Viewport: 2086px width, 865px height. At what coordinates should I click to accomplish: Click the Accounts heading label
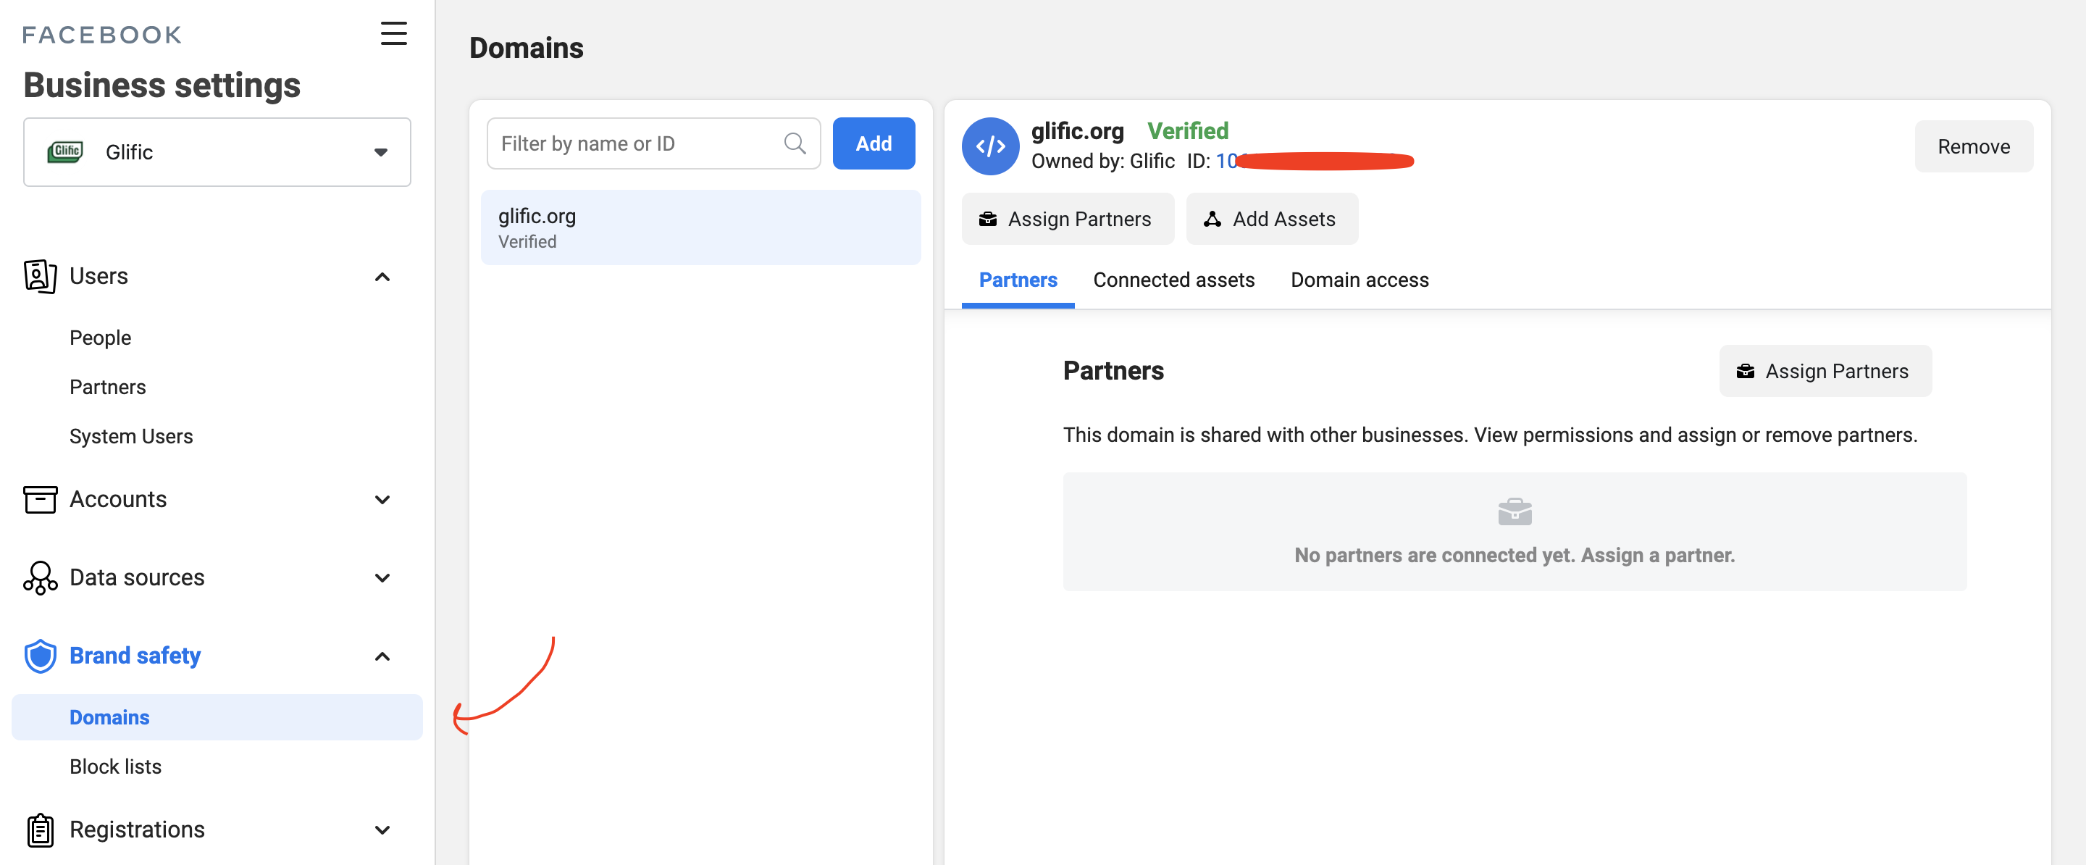(x=118, y=499)
